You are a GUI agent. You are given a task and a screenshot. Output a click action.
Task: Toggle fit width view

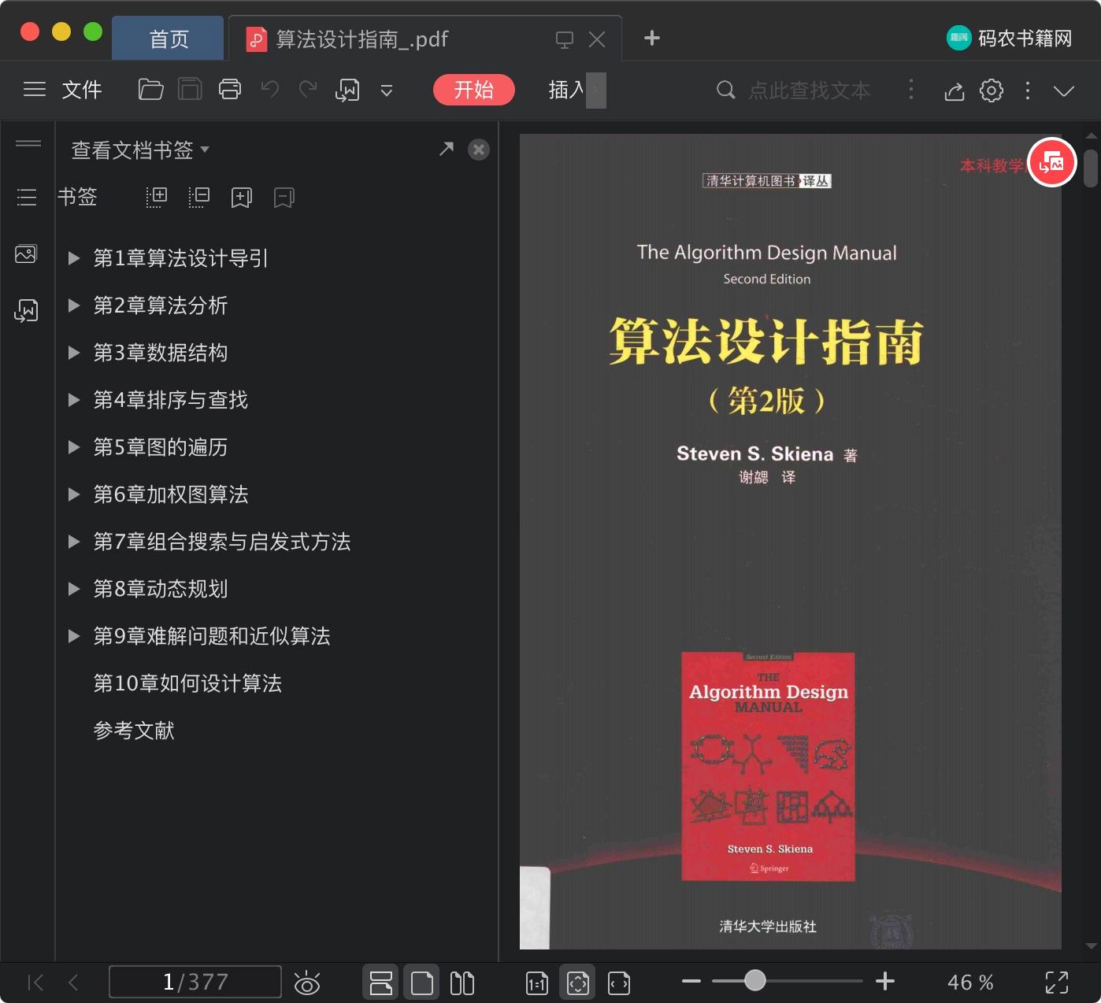click(x=619, y=983)
